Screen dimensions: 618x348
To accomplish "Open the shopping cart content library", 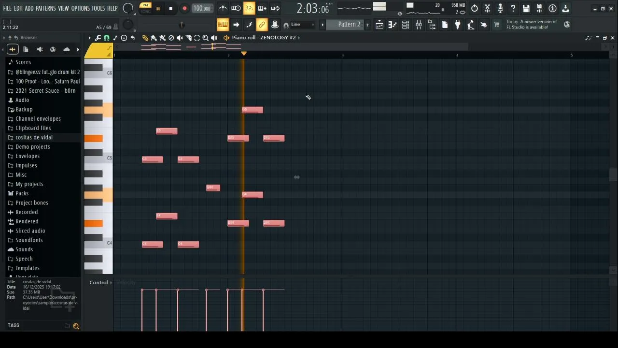I will [496, 25].
